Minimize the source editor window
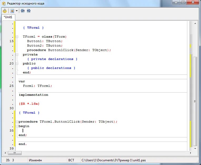 [176, 2]
